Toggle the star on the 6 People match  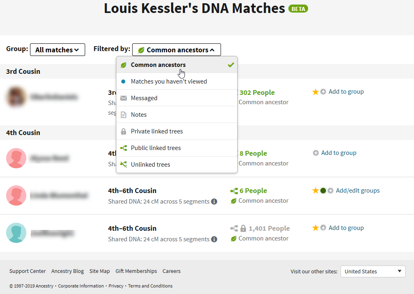point(315,191)
